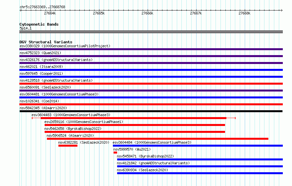Image resolution: width=292 pixels, height=186 pixels.
Task: Open esv3604483 (1000GenomesConsortiumPhase3) label
Action: tap(71, 115)
